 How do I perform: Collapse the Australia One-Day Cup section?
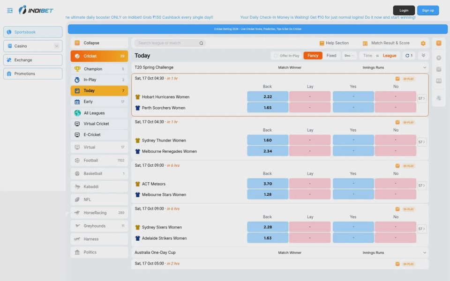(425, 252)
